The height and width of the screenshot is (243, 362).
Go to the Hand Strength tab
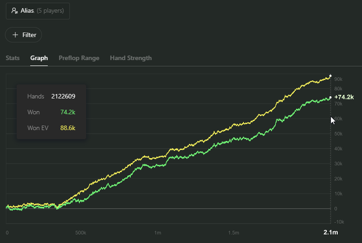[131, 58]
